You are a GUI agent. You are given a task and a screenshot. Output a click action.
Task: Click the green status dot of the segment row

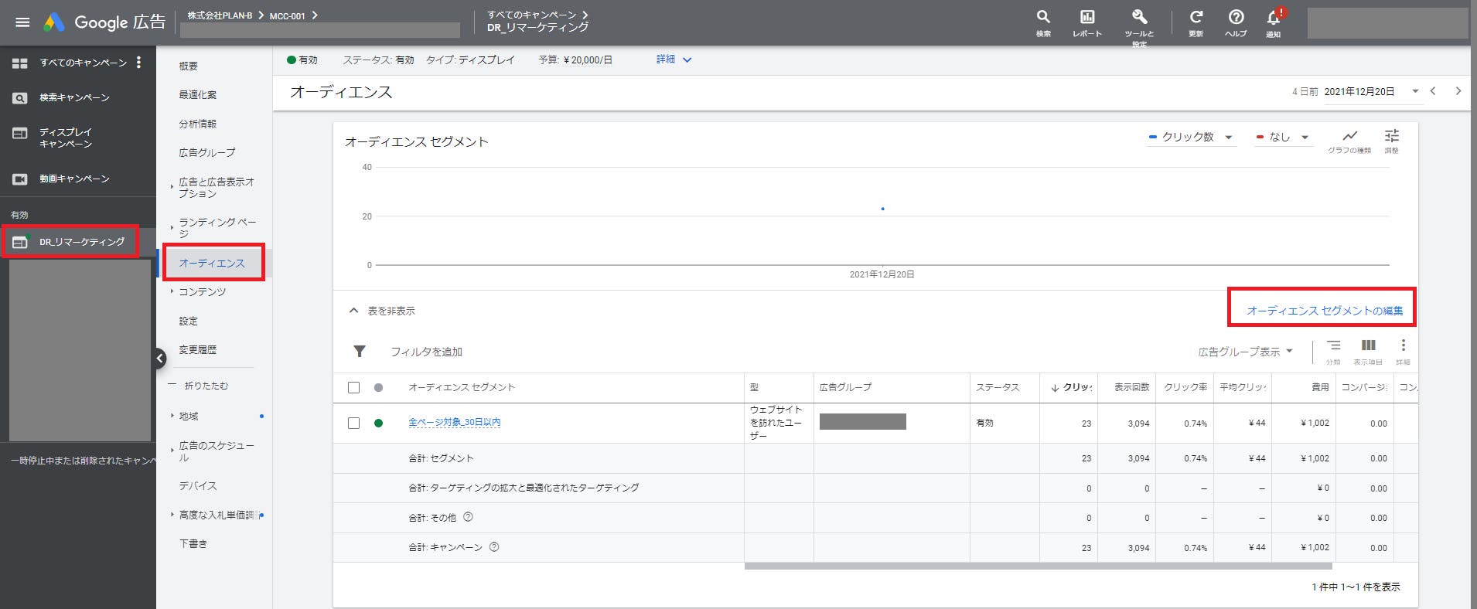378,423
